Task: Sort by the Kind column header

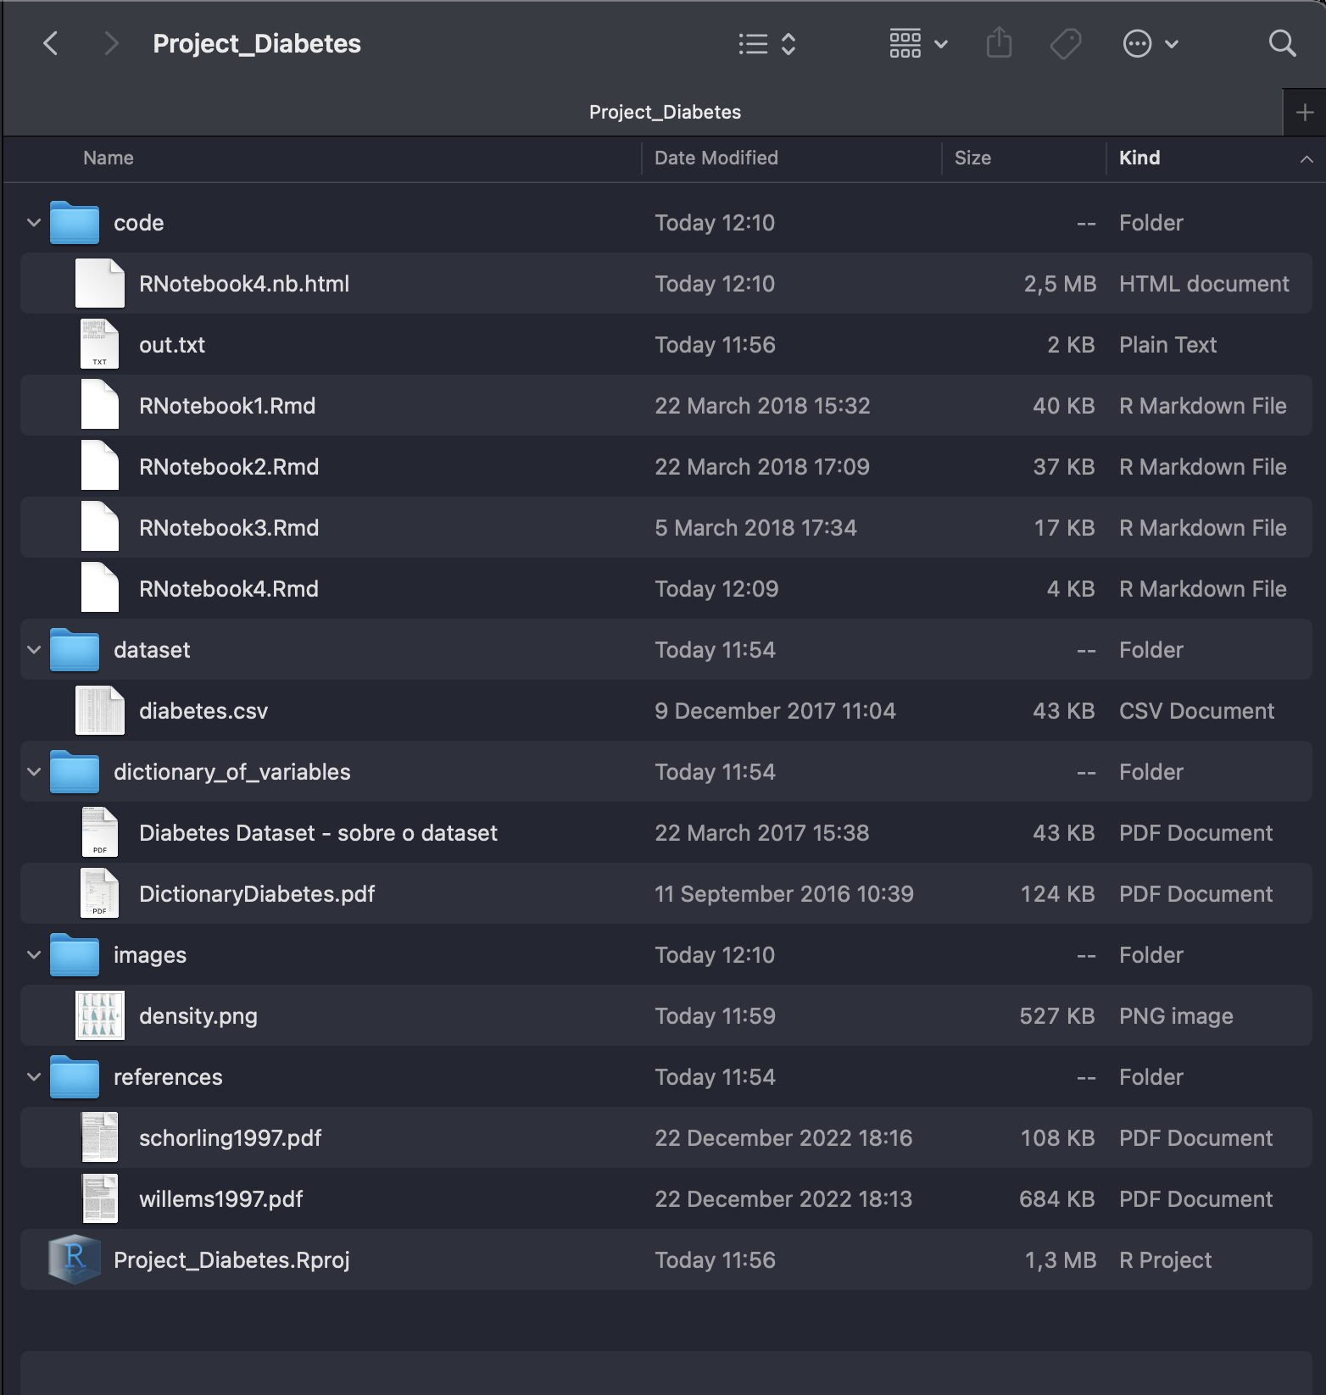Action: point(1139,158)
